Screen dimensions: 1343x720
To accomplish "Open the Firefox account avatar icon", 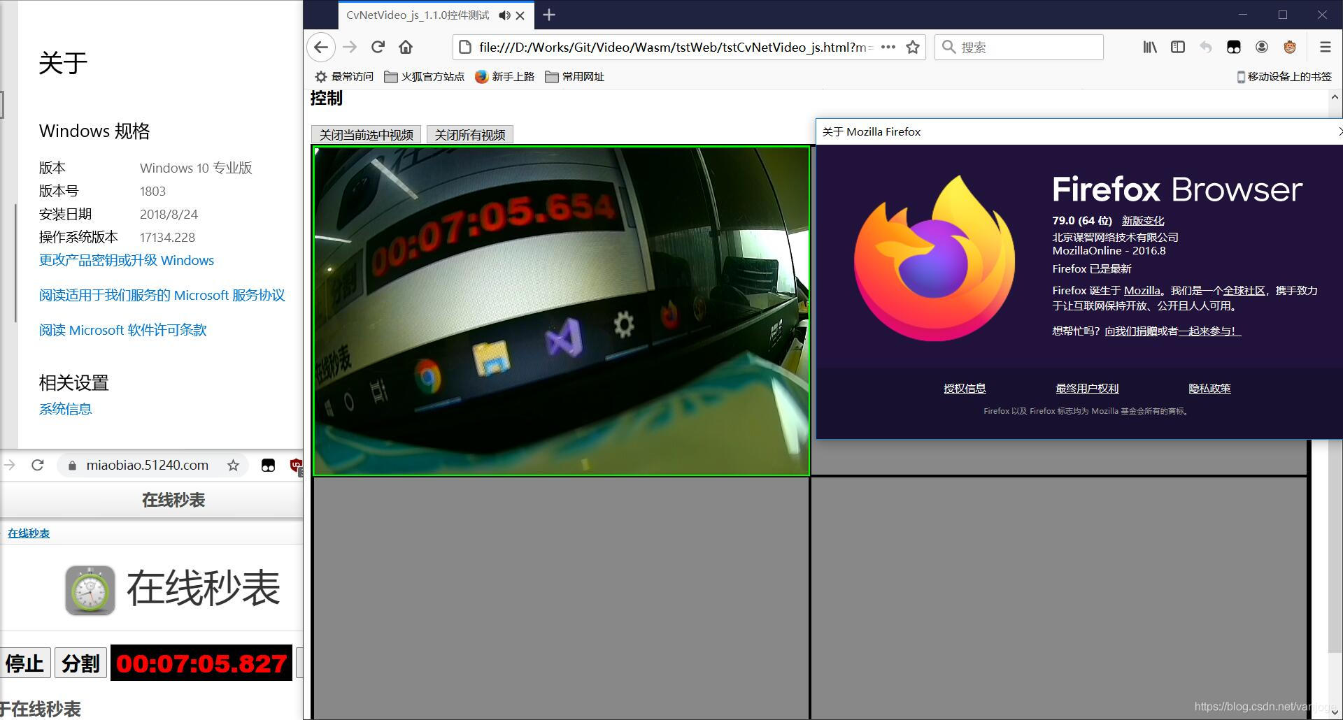I will pos(1262,47).
